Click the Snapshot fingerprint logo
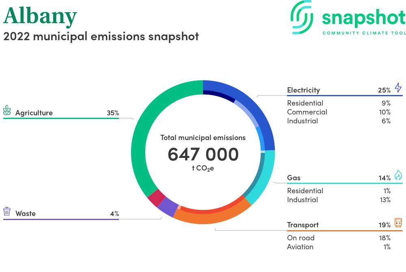The width and height of the screenshot is (406, 272). click(302, 17)
